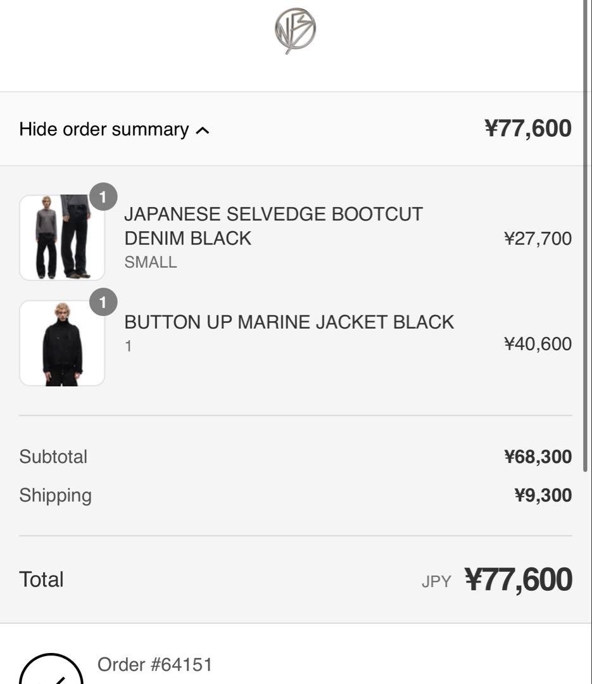Click the ¥27,700 denim price
Image resolution: width=592 pixels, height=684 pixels.
(x=538, y=238)
